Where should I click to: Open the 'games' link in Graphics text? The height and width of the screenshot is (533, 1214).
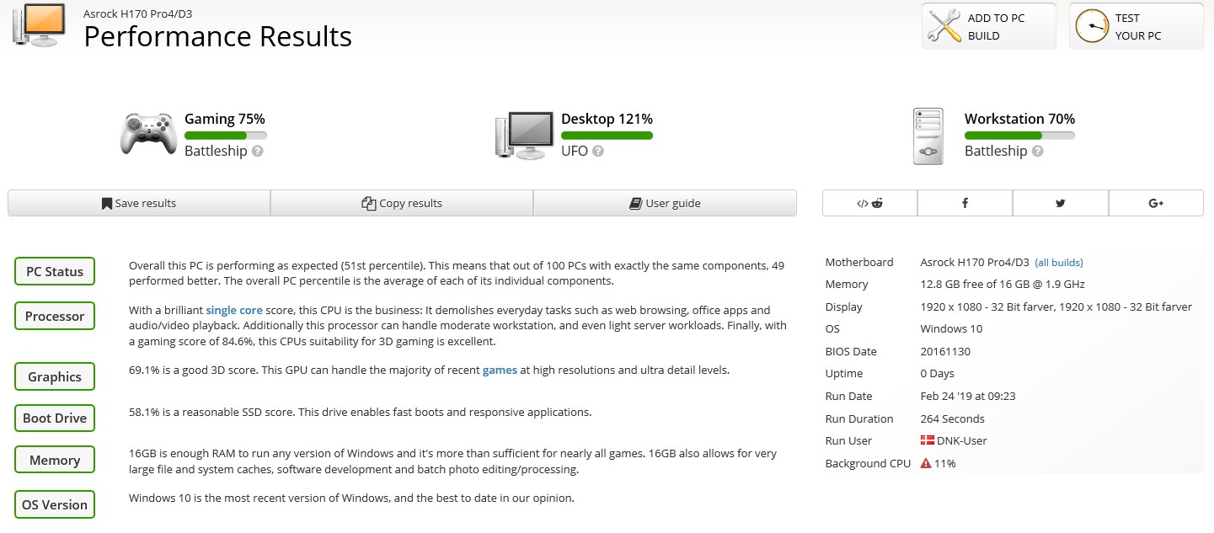tap(500, 370)
